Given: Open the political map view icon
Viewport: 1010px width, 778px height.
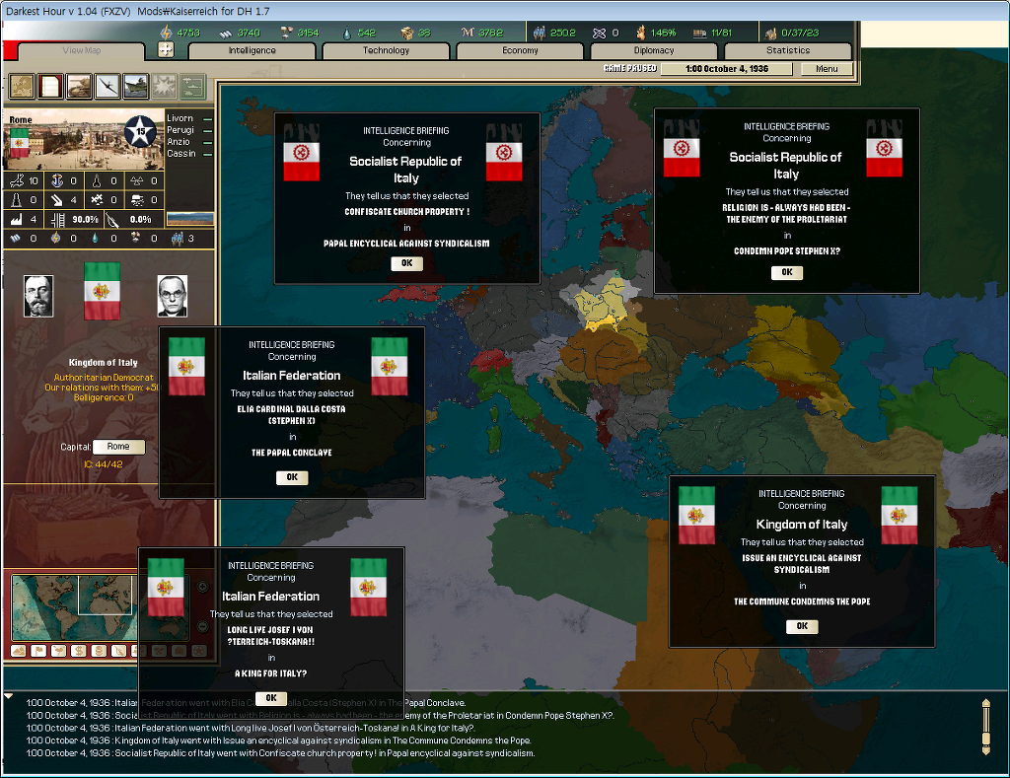Looking at the screenshot, I should tap(22, 87).
